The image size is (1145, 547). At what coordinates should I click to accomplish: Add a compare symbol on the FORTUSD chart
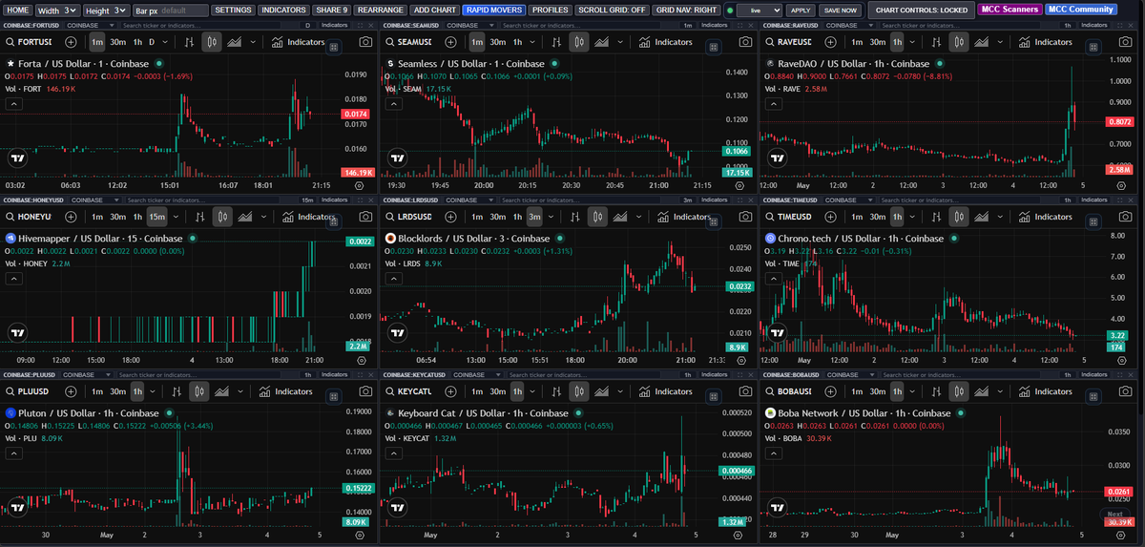click(72, 43)
